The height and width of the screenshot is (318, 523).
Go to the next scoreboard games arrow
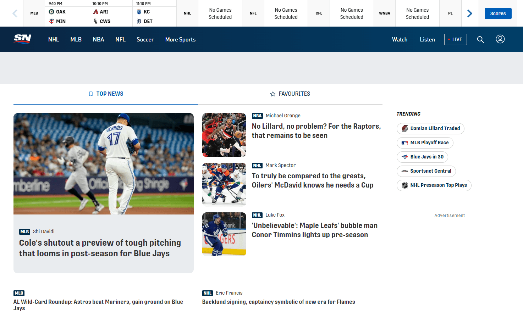pos(470,13)
